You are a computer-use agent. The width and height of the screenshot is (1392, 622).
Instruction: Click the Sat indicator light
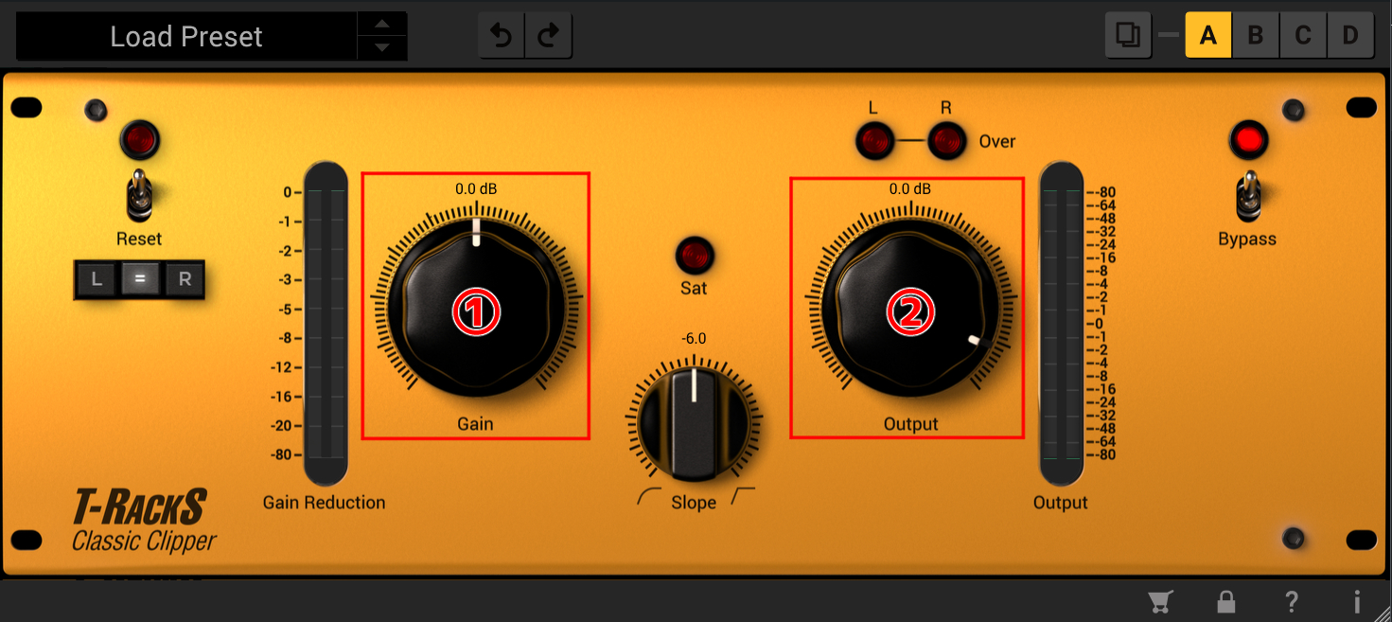[694, 256]
